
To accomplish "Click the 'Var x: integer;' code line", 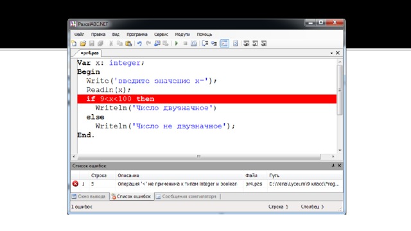I will [x=110, y=63].
